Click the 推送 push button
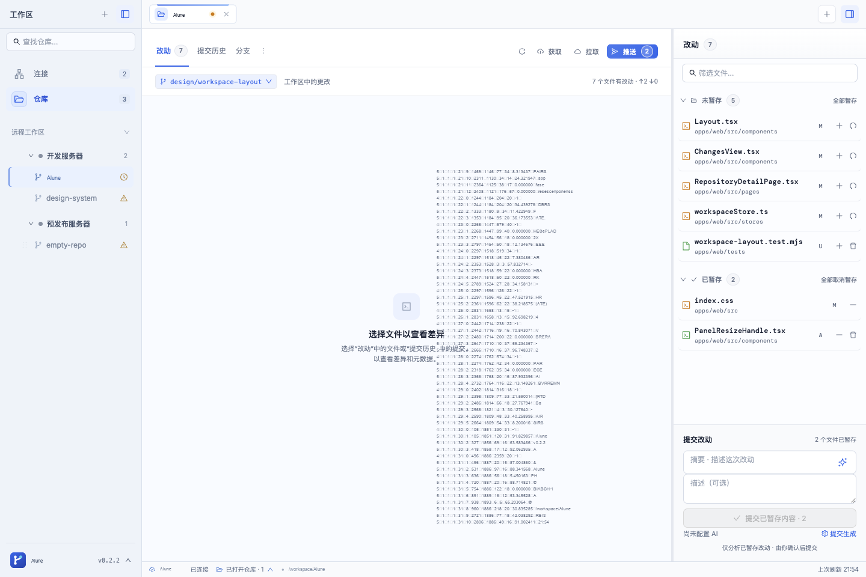Viewport: 866px width, 577px height. click(632, 52)
